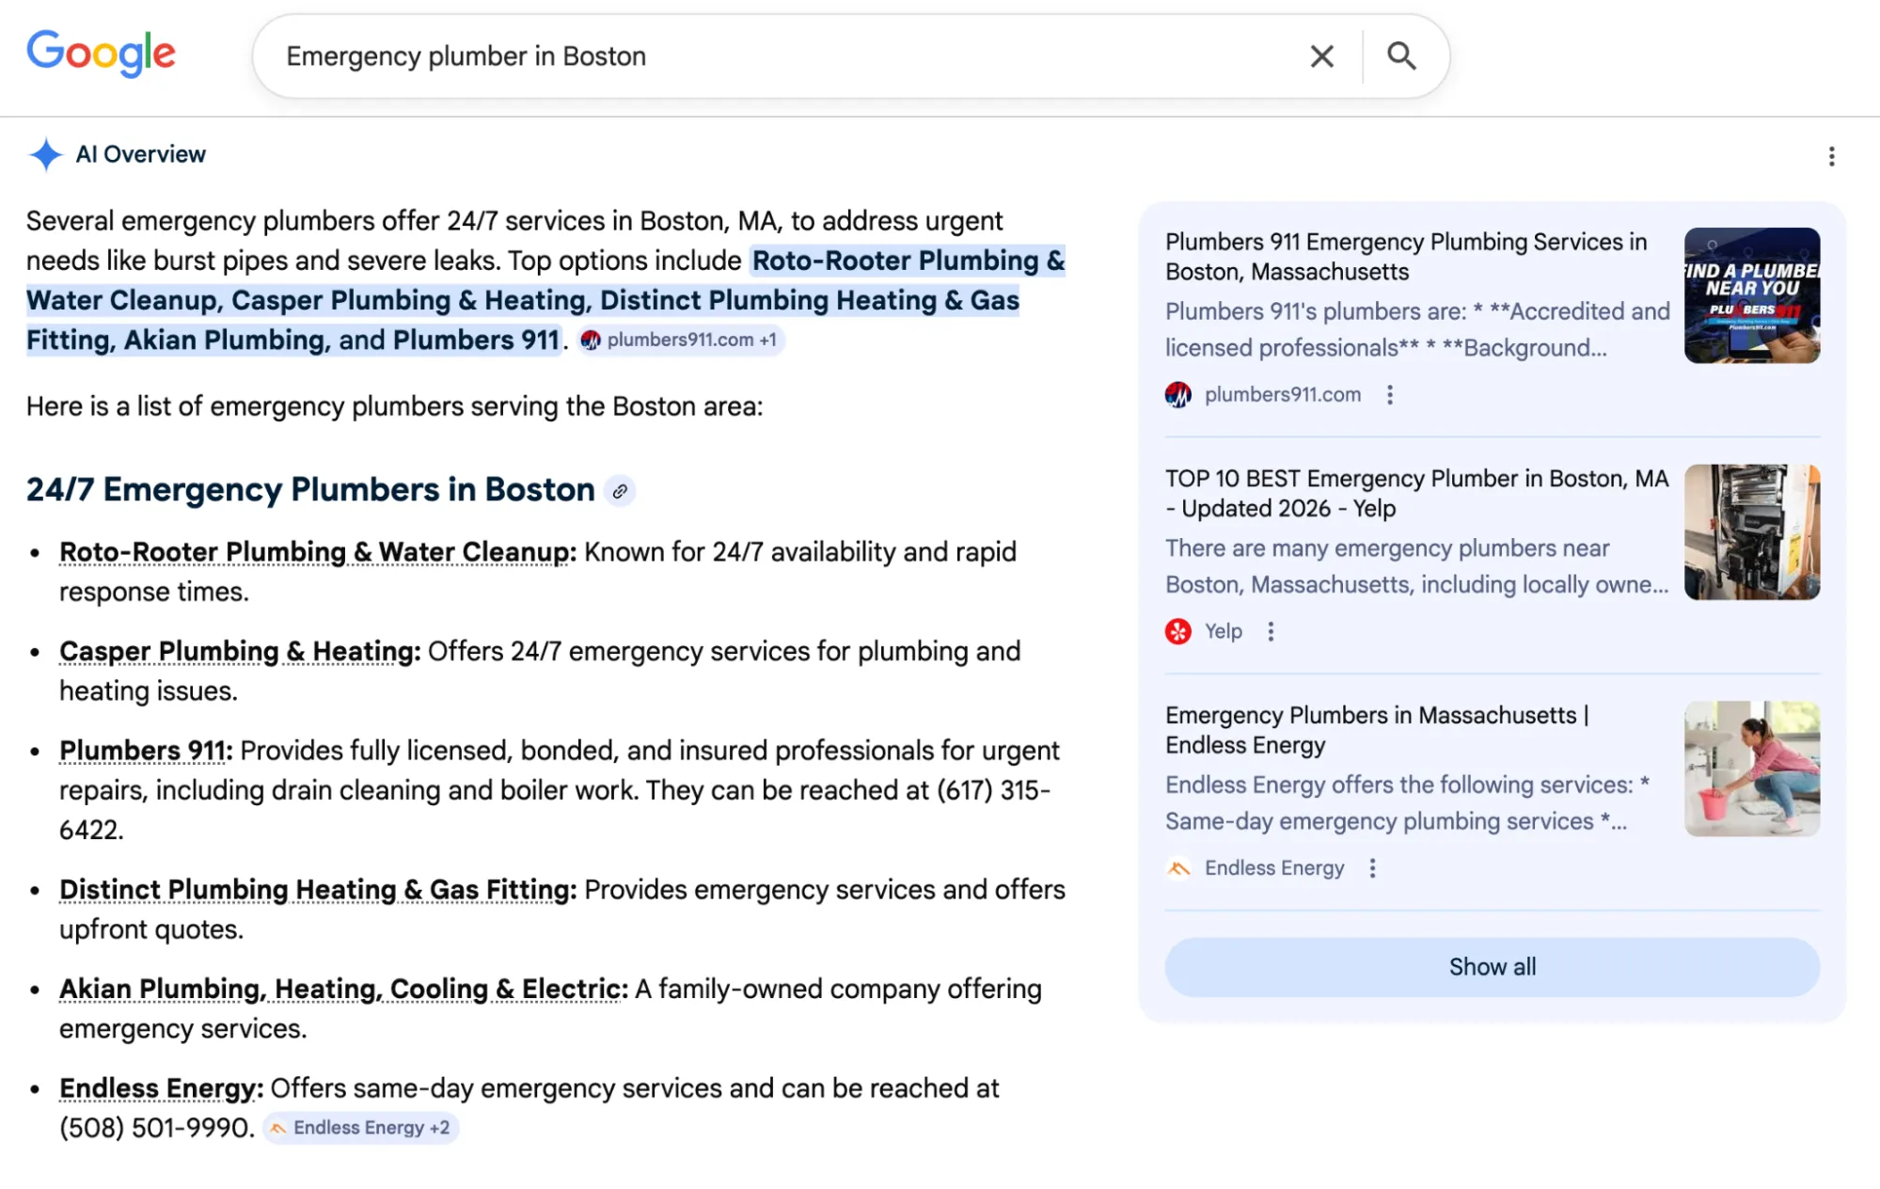This screenshot has height=1189, width=1880.
Task: Open three-dot menu next to Yelp source
Action: click(x=1271, y=632)
